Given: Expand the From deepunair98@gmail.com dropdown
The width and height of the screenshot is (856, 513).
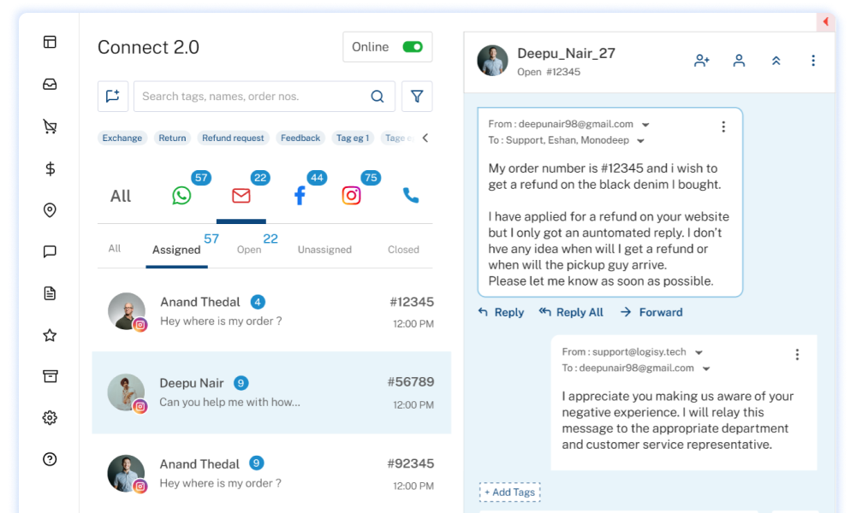Looking at the screenshot, I should 645,125.
